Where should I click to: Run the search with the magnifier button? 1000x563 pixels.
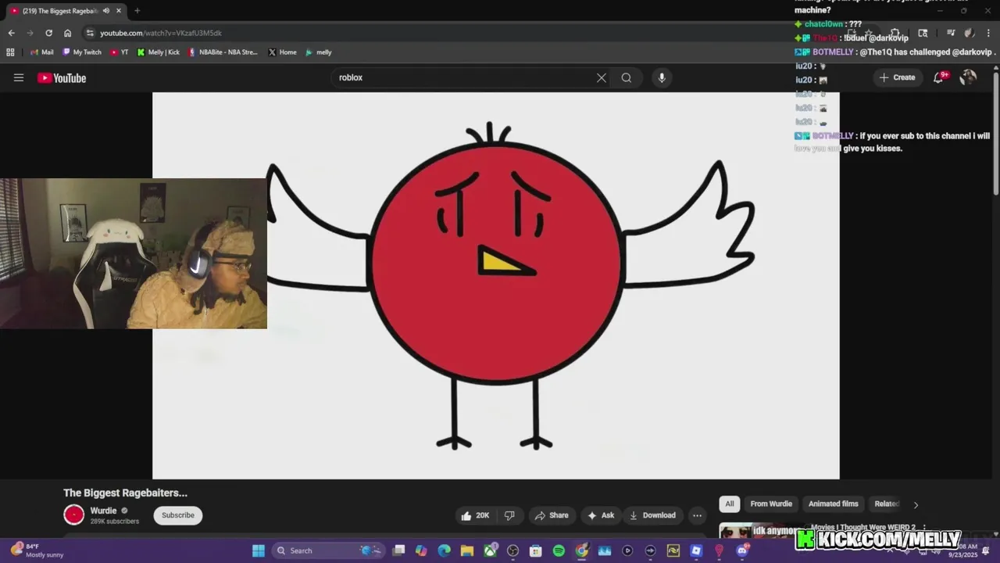(x=627, y=77)
